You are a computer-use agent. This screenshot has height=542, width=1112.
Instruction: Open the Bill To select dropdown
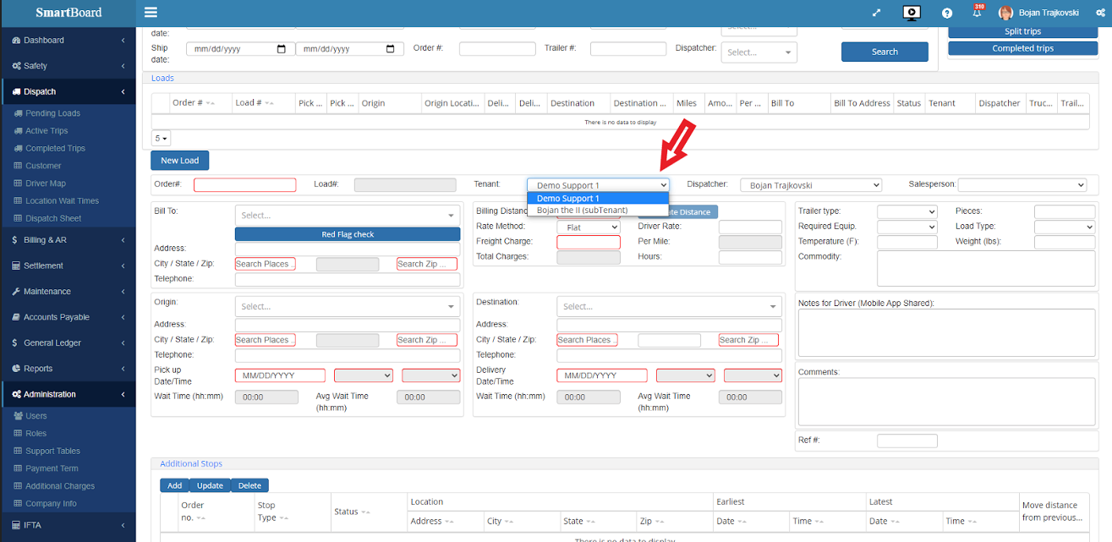348,216
